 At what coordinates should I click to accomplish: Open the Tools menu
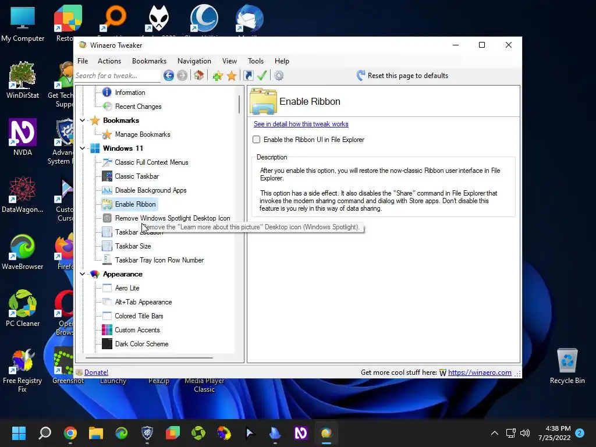(256, 61)
